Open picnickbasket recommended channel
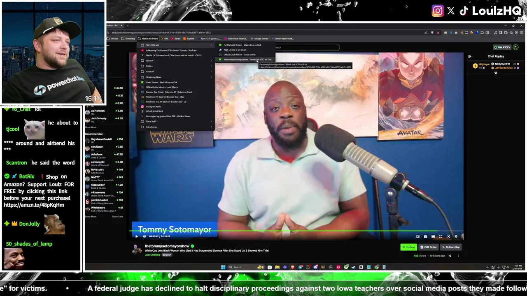Image resolution: width=527 pixels, height=296 pixels. pos(104,201)
